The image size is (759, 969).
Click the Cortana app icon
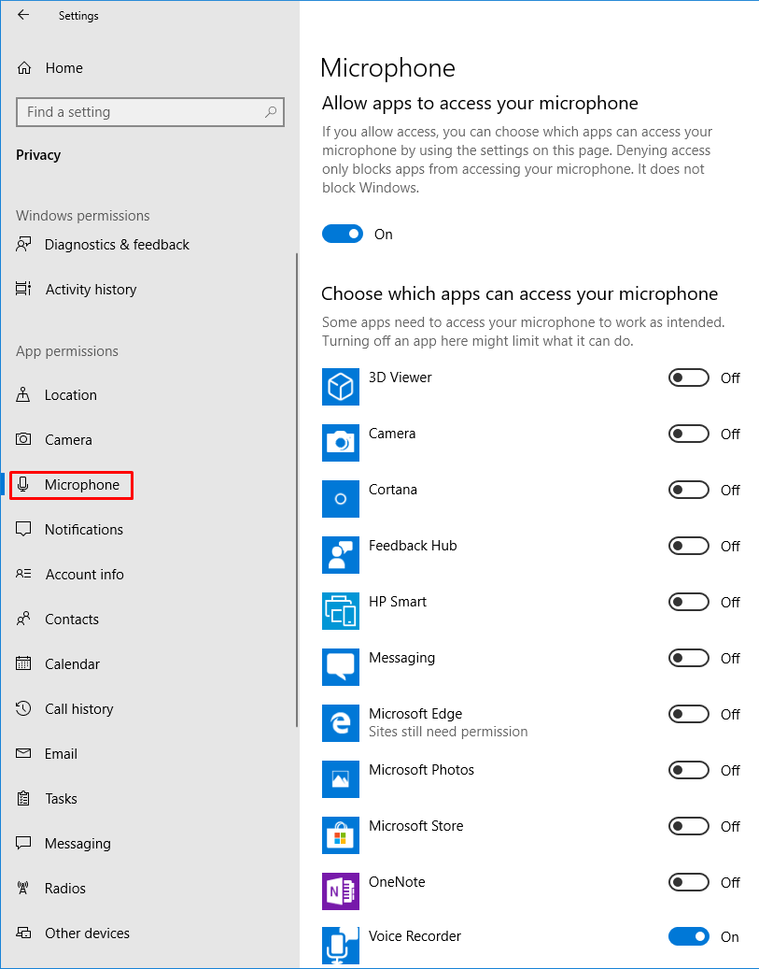341,499
